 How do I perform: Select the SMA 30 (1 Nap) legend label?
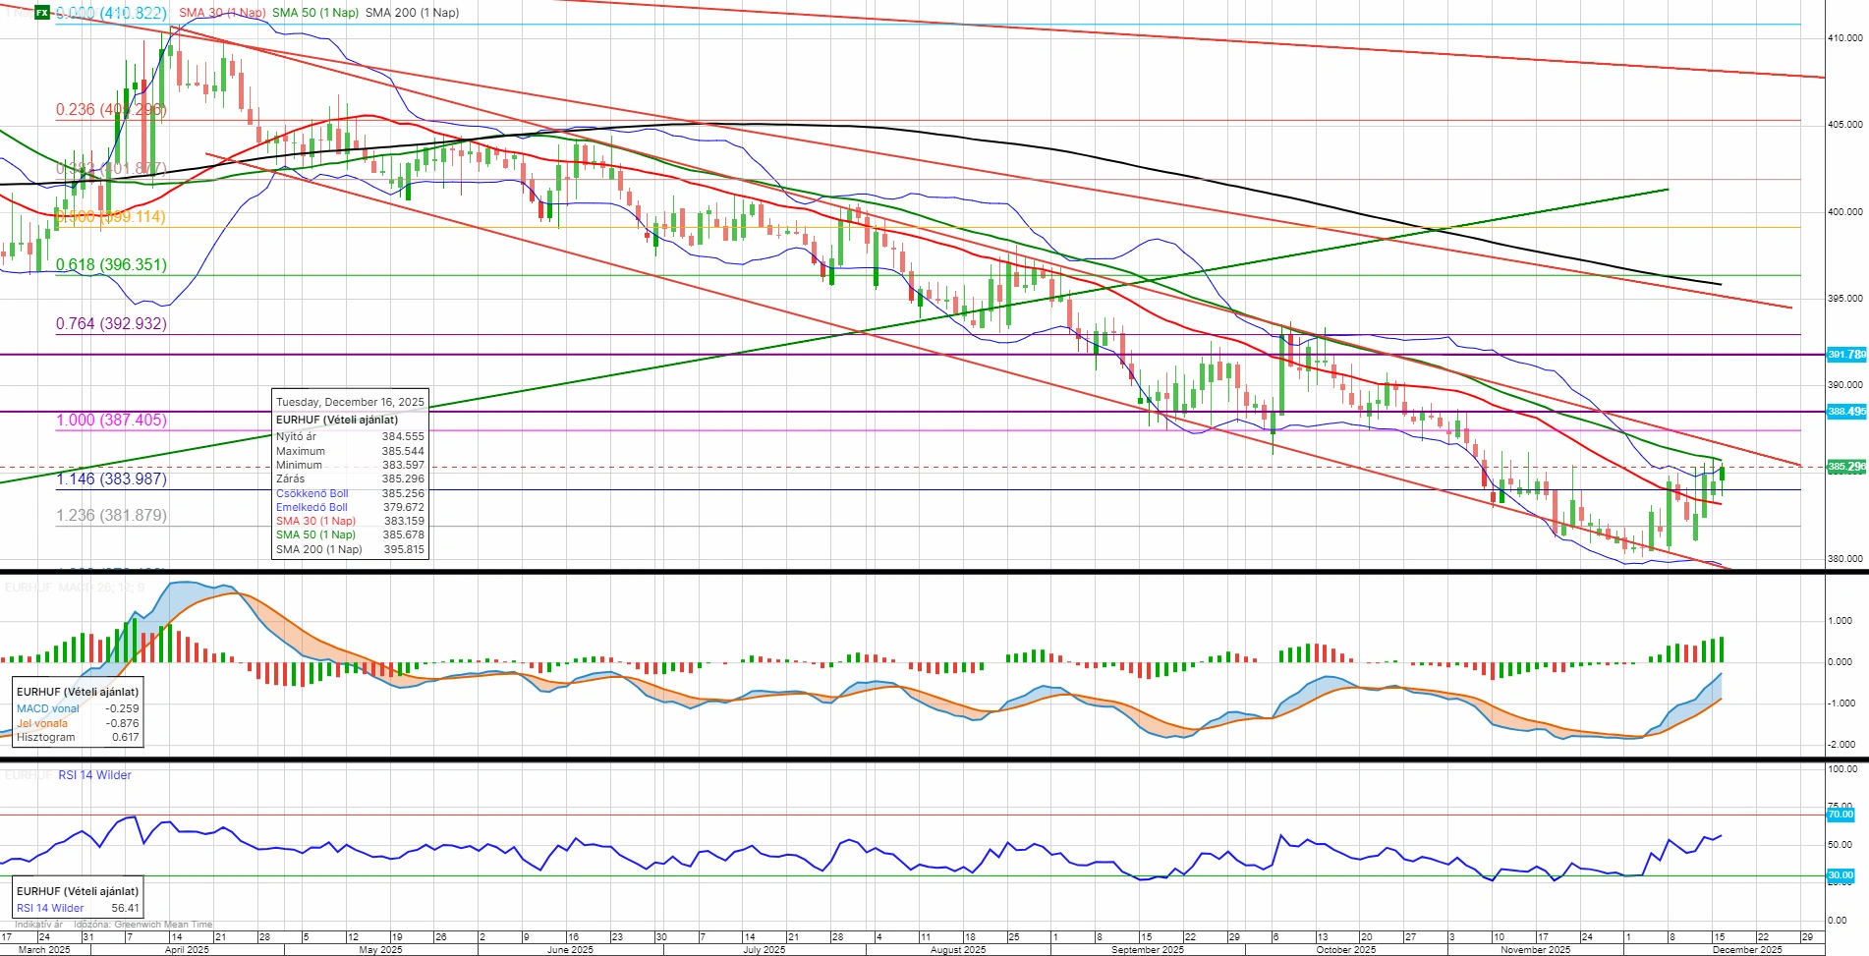tap(222, 13)
